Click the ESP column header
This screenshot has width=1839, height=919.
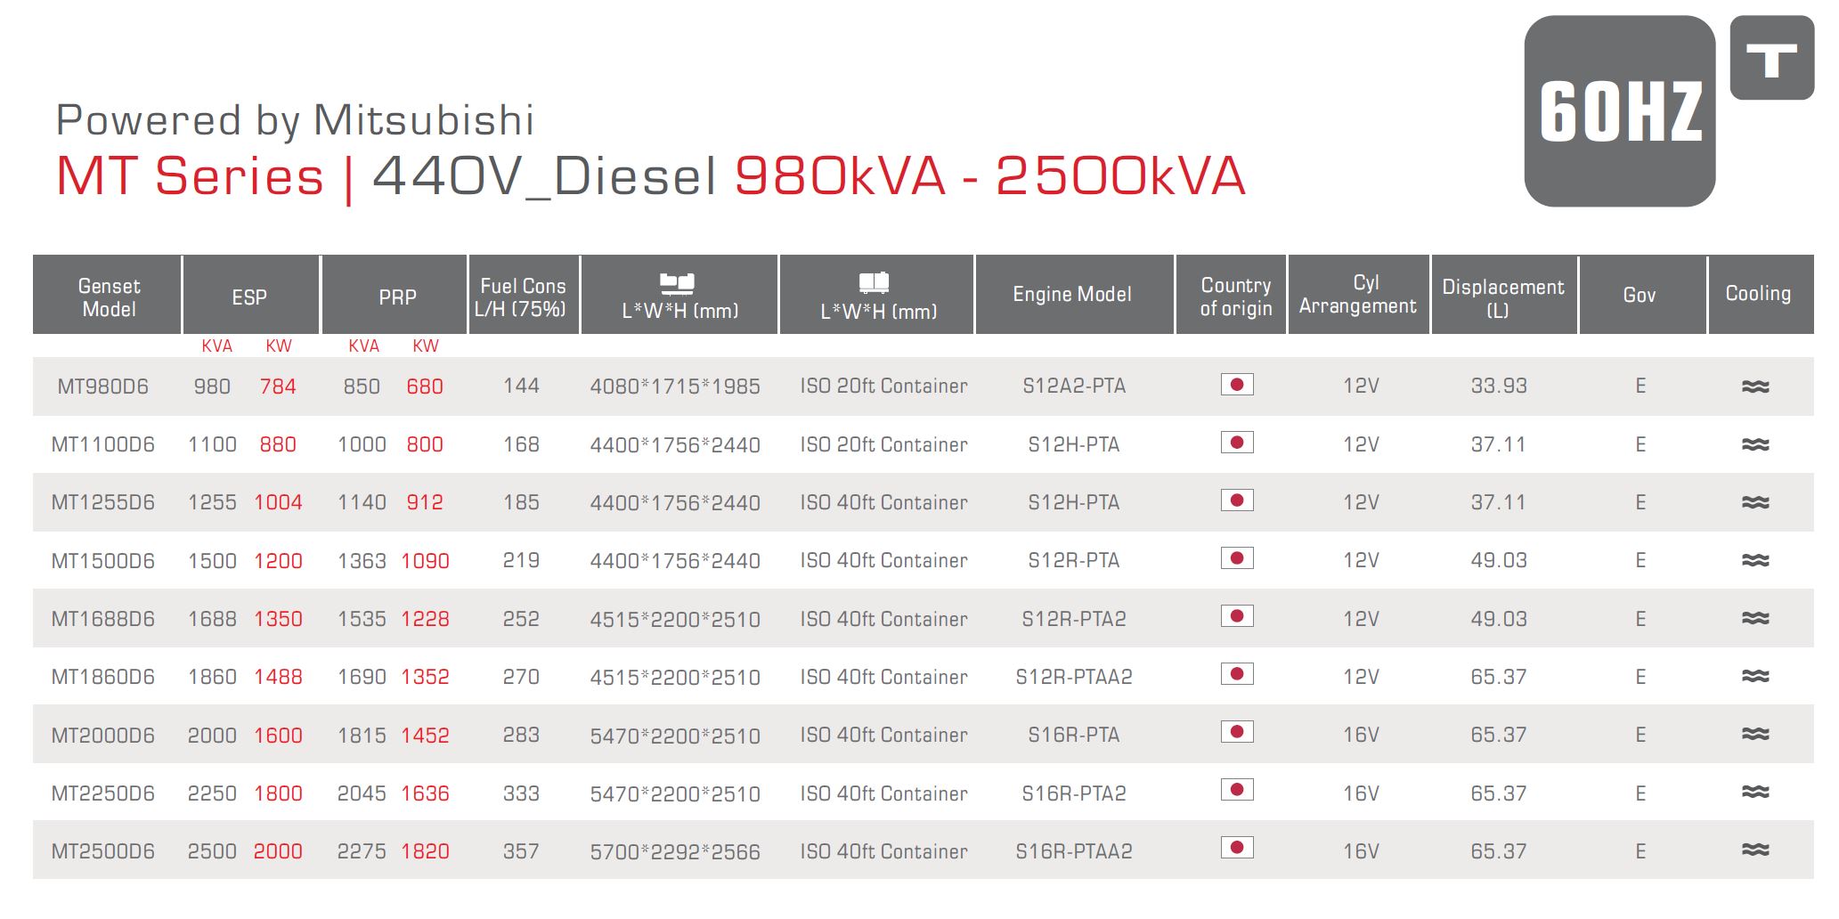(250, 297)
